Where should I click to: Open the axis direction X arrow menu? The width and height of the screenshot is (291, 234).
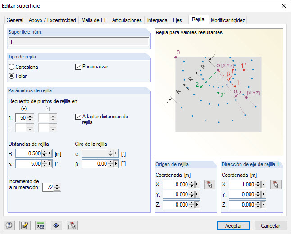click(x=264, y=184)
